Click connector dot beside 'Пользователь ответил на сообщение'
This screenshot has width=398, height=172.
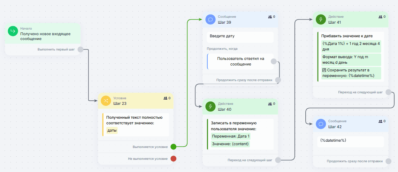273,61
